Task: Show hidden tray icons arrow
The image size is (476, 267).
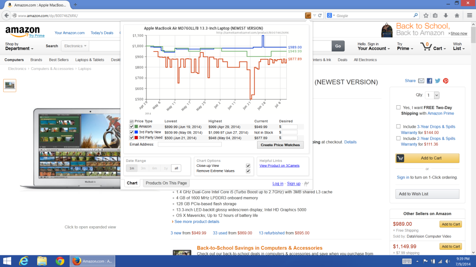Action: [x=417, y=261]
